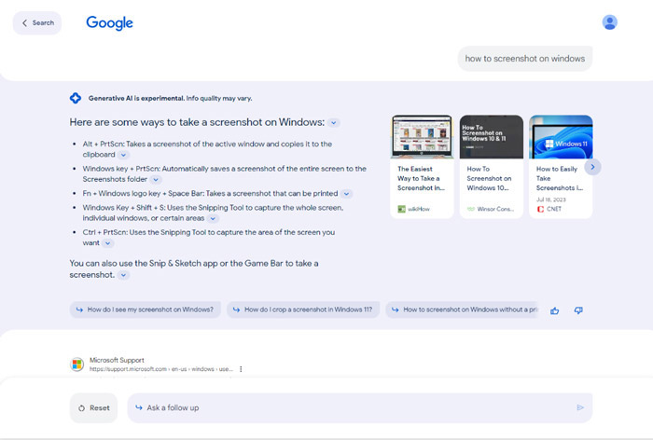Click the Microsoft Support favicon
The image size is (653, 440).
point(77,364)
